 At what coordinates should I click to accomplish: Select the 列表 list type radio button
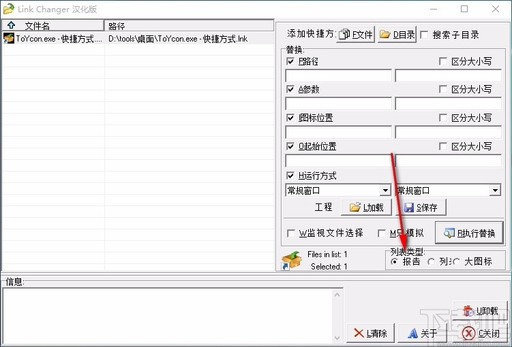[432, 262]
